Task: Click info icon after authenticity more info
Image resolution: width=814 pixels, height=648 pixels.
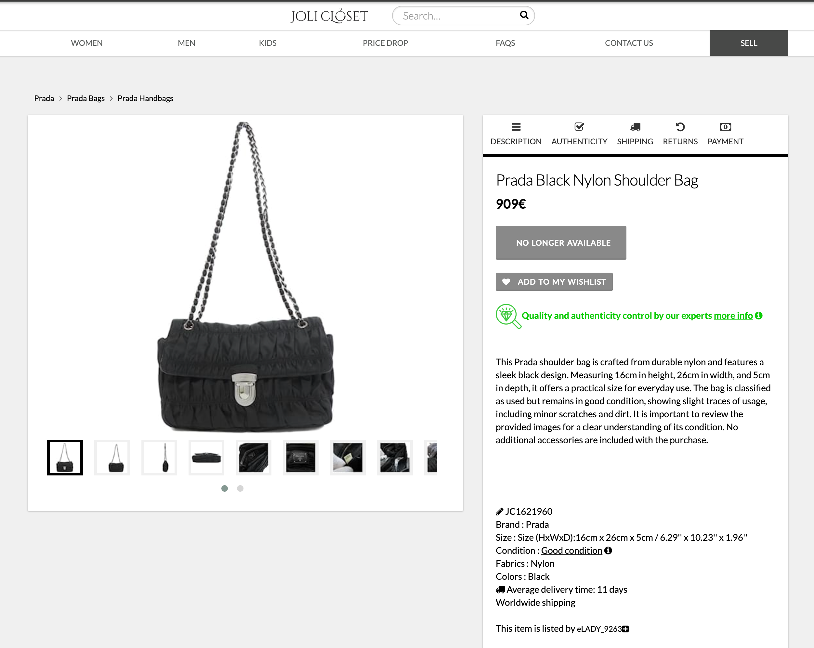Action: click(758, 316)
